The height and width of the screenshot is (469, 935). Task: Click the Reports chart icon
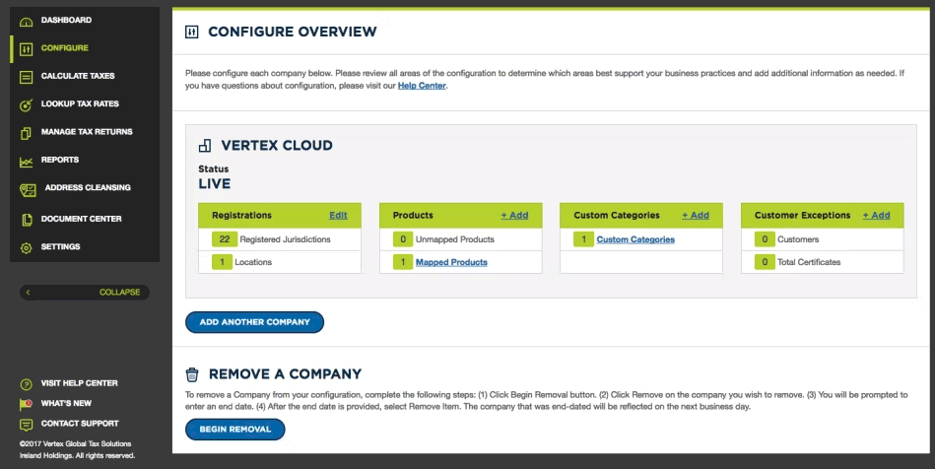pos(26,162)
